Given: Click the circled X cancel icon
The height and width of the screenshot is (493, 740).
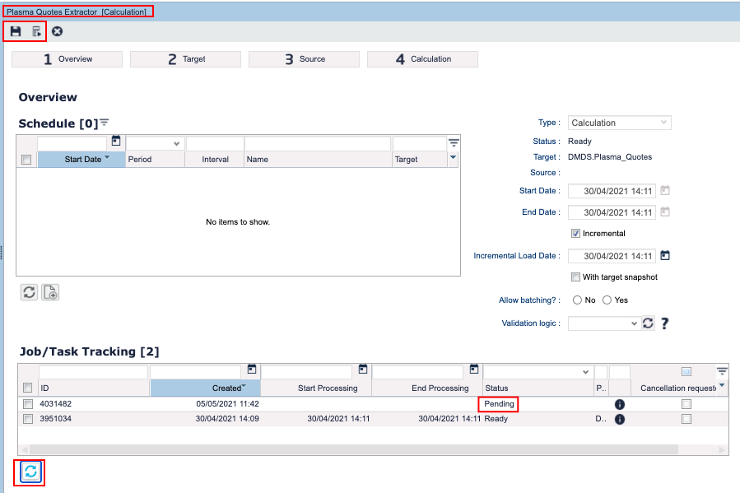Looking at the screenshot, I should pyautogui.click(x=57, y=31).
